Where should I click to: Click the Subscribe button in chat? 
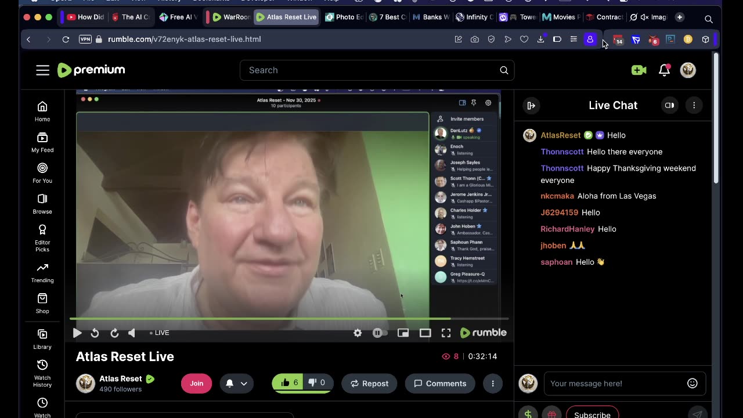[x=592, y=415]
